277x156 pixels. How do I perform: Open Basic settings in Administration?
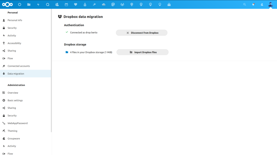pos(25,100)
